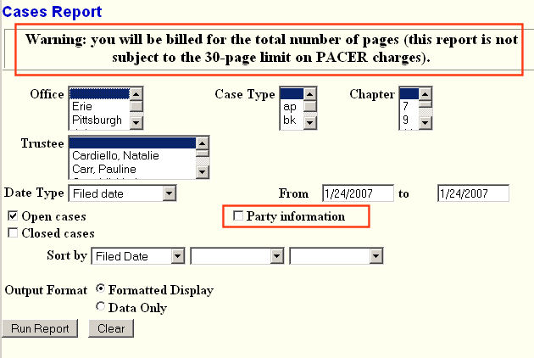Image resolution: width=534 pixels, height=358 pixels.
Task: Click the Run Report button
Action: (40, 328)
